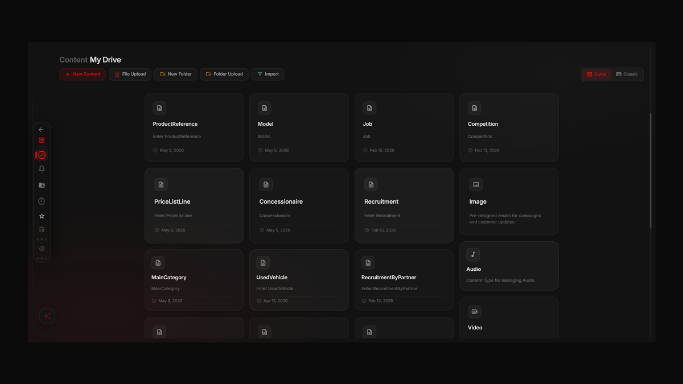Image resolution: width=683 pixels, height=384 pixels.
Task: Click the sparkle AI assistant button
Action: pyautogui.click(x=47, y=316)
